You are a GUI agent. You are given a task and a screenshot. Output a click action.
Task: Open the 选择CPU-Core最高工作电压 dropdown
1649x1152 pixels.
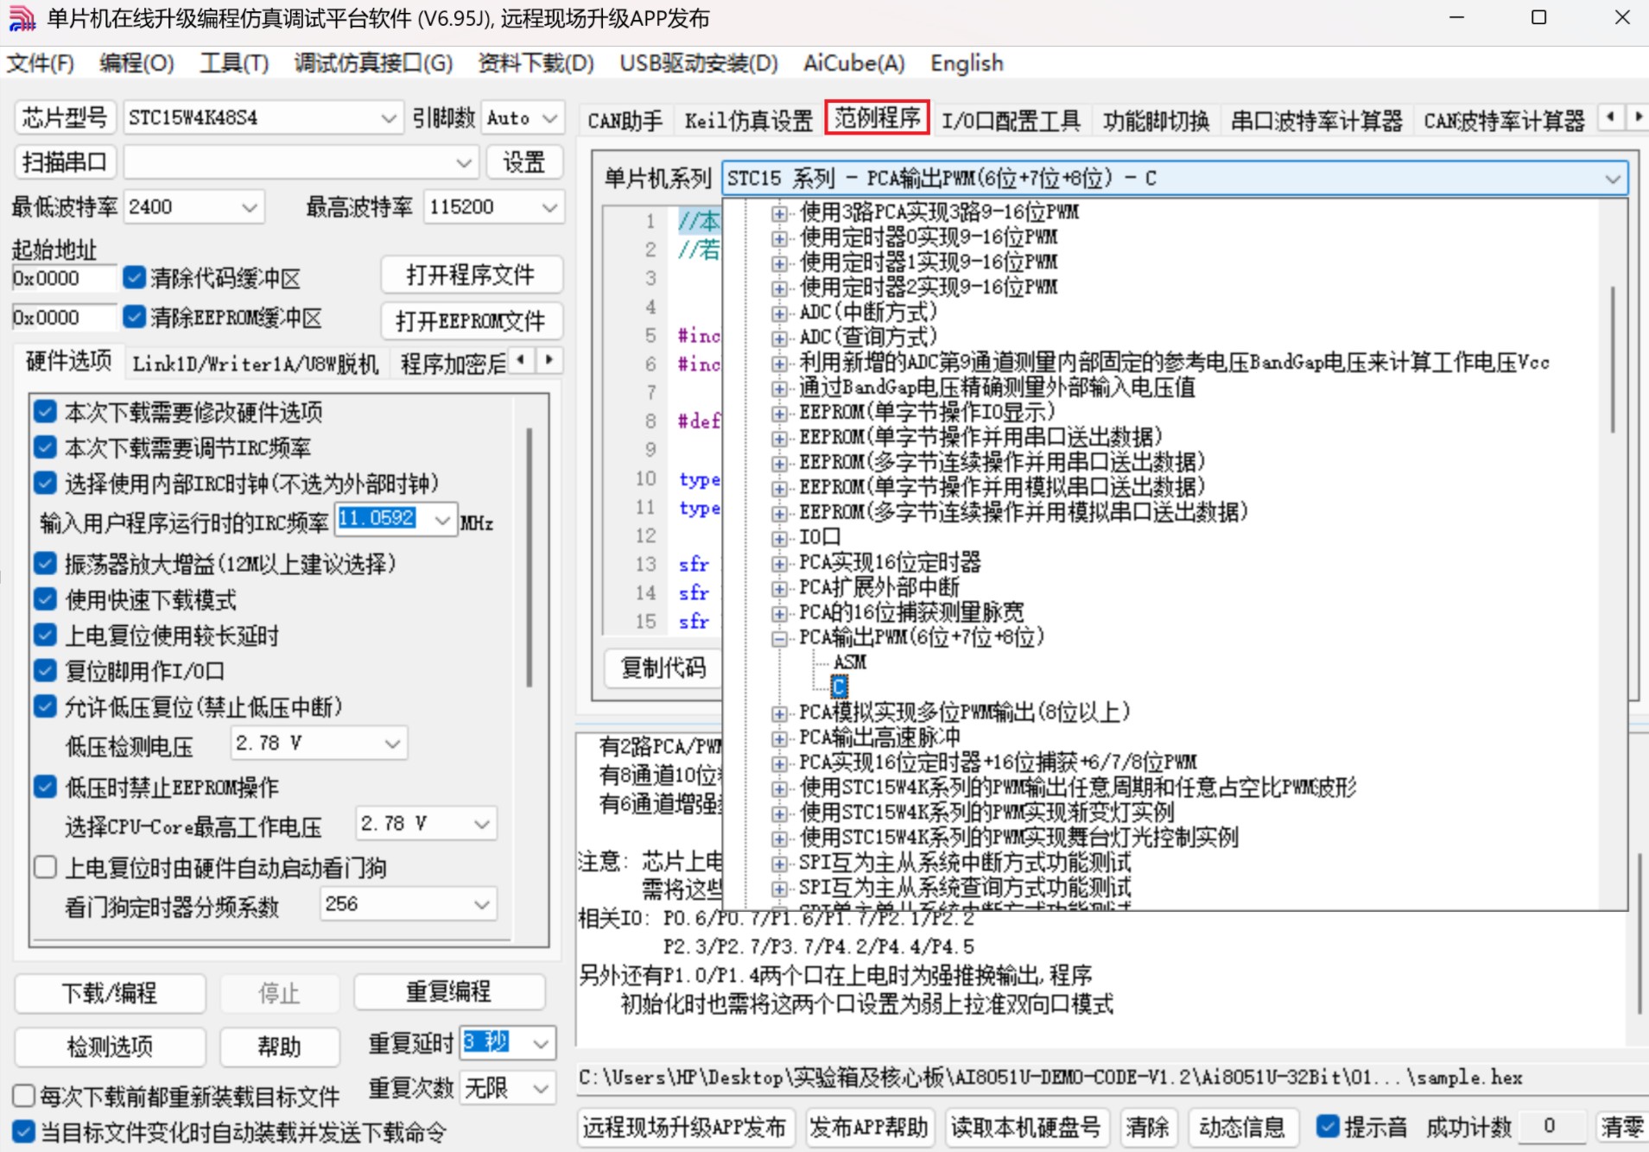point(426,824)
